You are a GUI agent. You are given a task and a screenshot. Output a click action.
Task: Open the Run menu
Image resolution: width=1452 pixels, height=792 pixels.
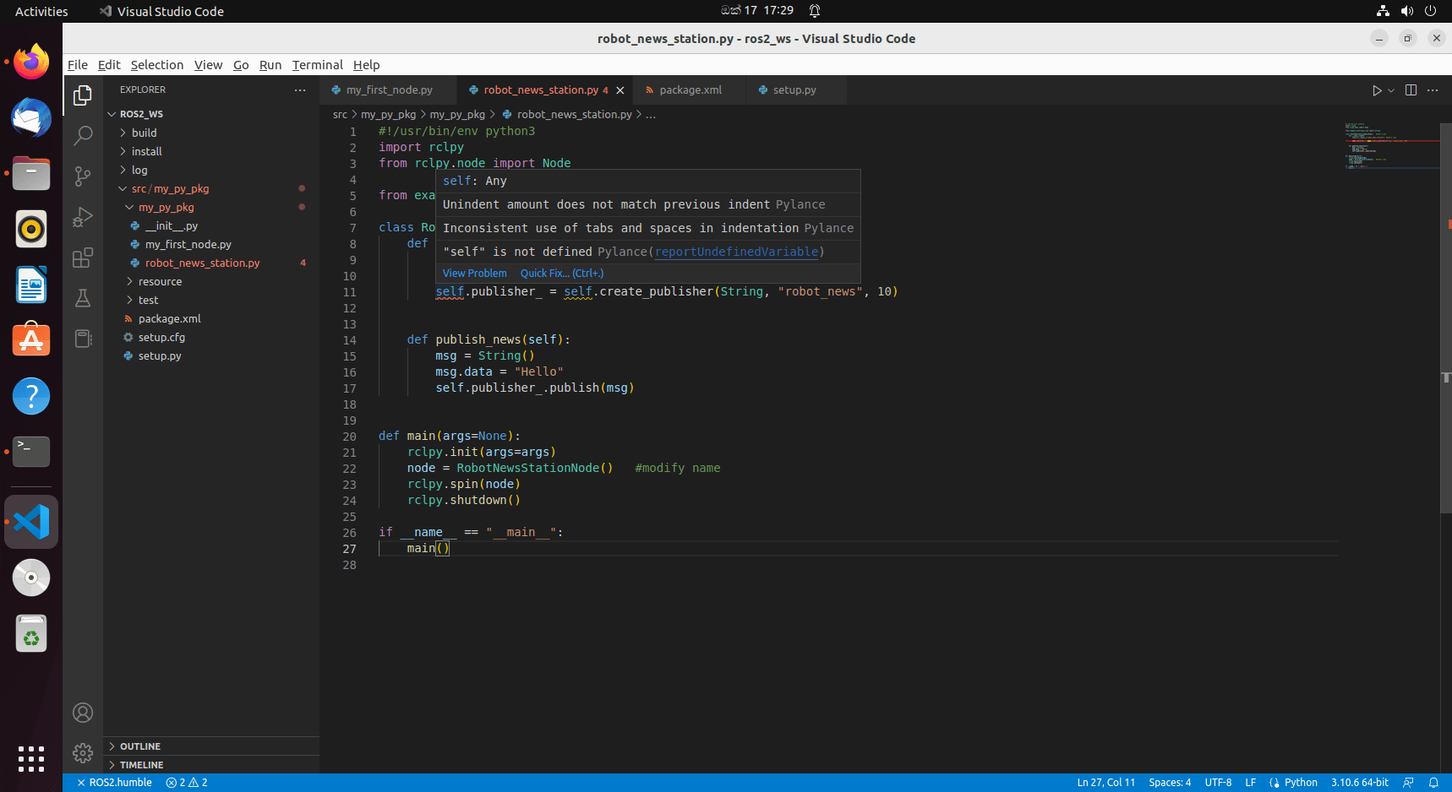[270, 65]
